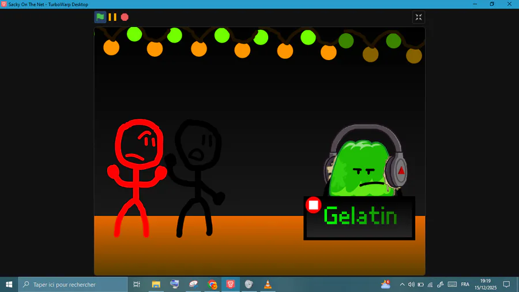Click the pen workspace icon in tray

point(440,284)
